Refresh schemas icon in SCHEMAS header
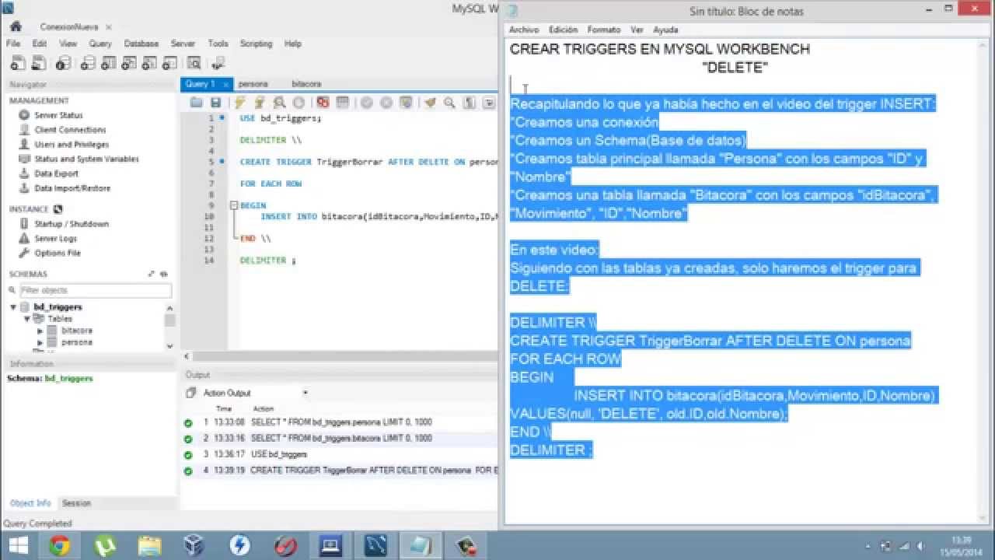The image size is (995, 560). point(164,274)
